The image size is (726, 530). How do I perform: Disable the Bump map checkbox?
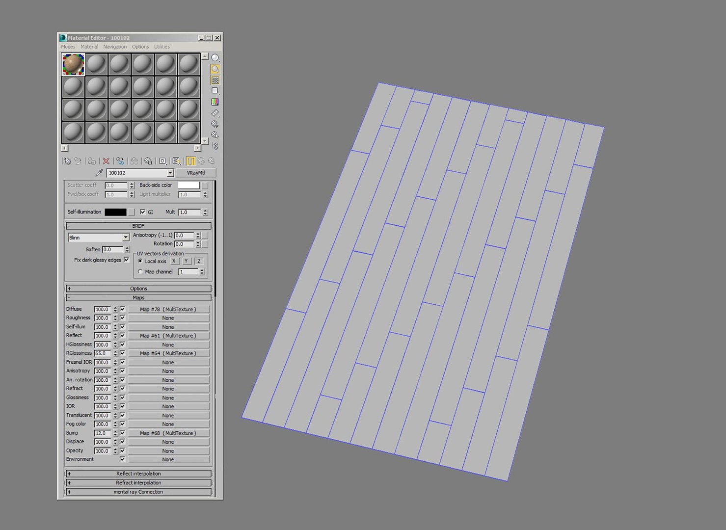[x=122, y=433]
